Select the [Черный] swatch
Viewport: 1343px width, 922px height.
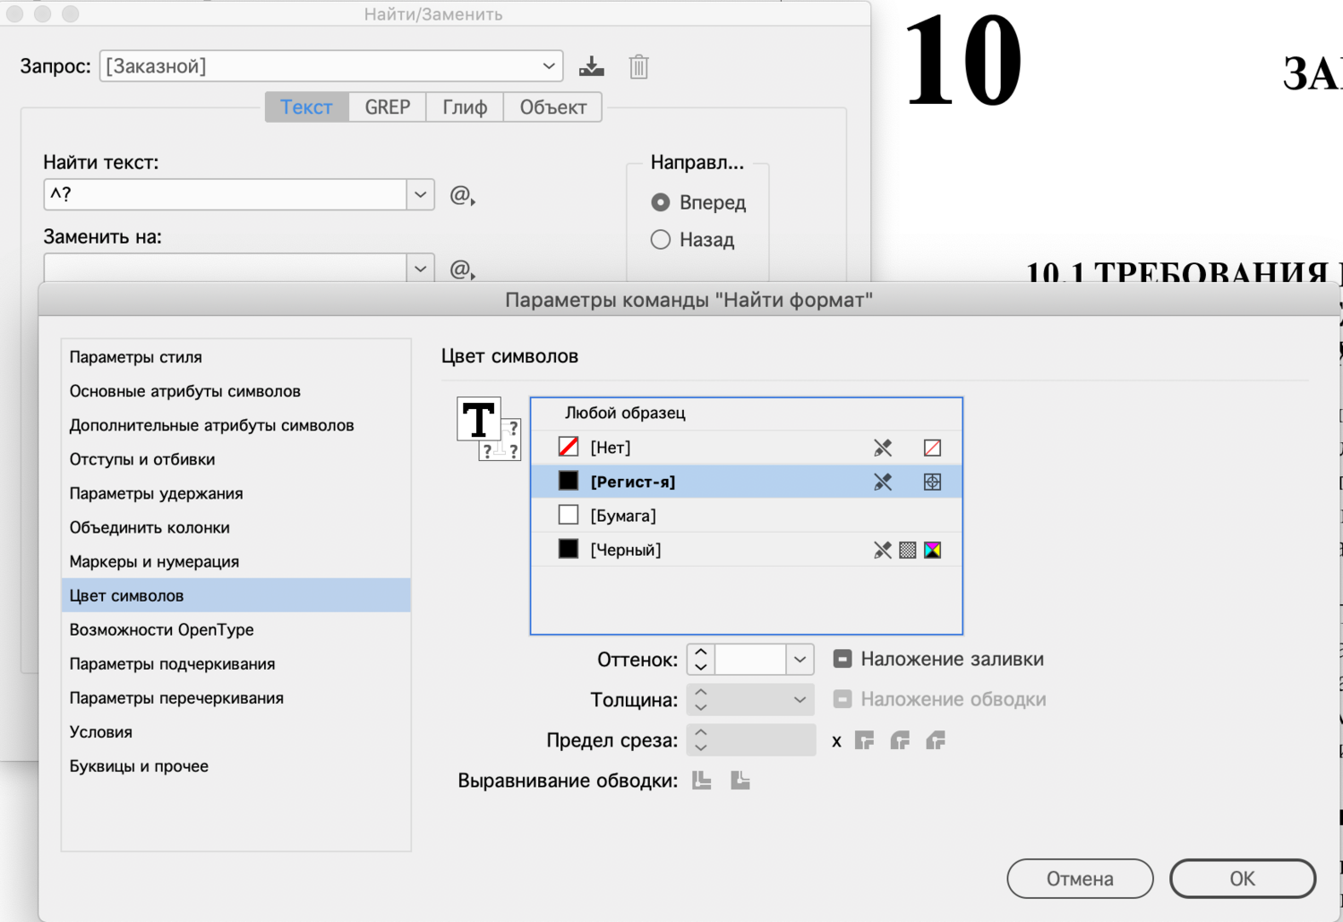tap(747, 550)
